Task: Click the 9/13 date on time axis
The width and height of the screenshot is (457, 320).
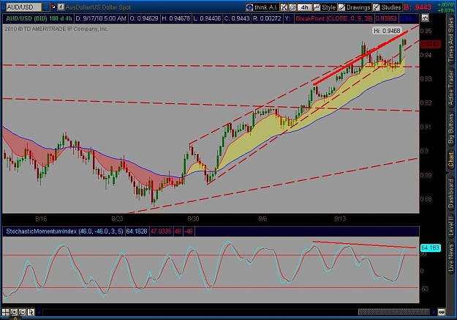Action: point(340,219)
